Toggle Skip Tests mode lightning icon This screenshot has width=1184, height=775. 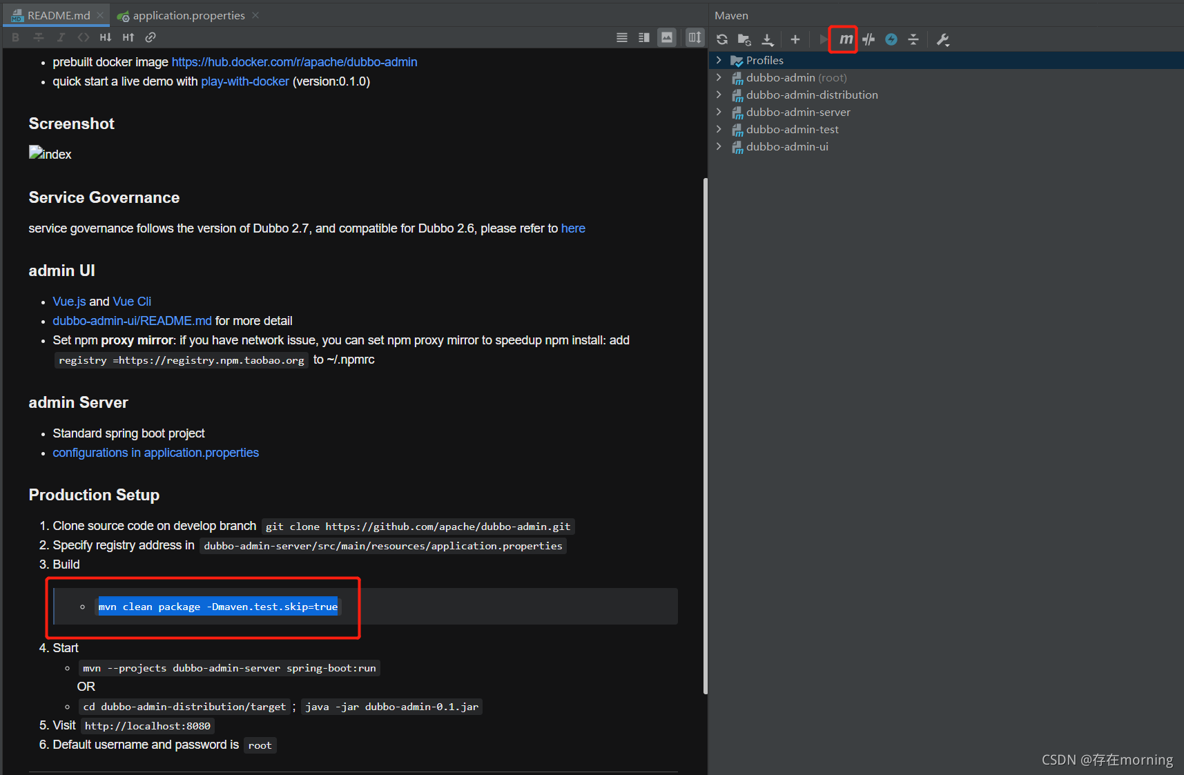891,39
